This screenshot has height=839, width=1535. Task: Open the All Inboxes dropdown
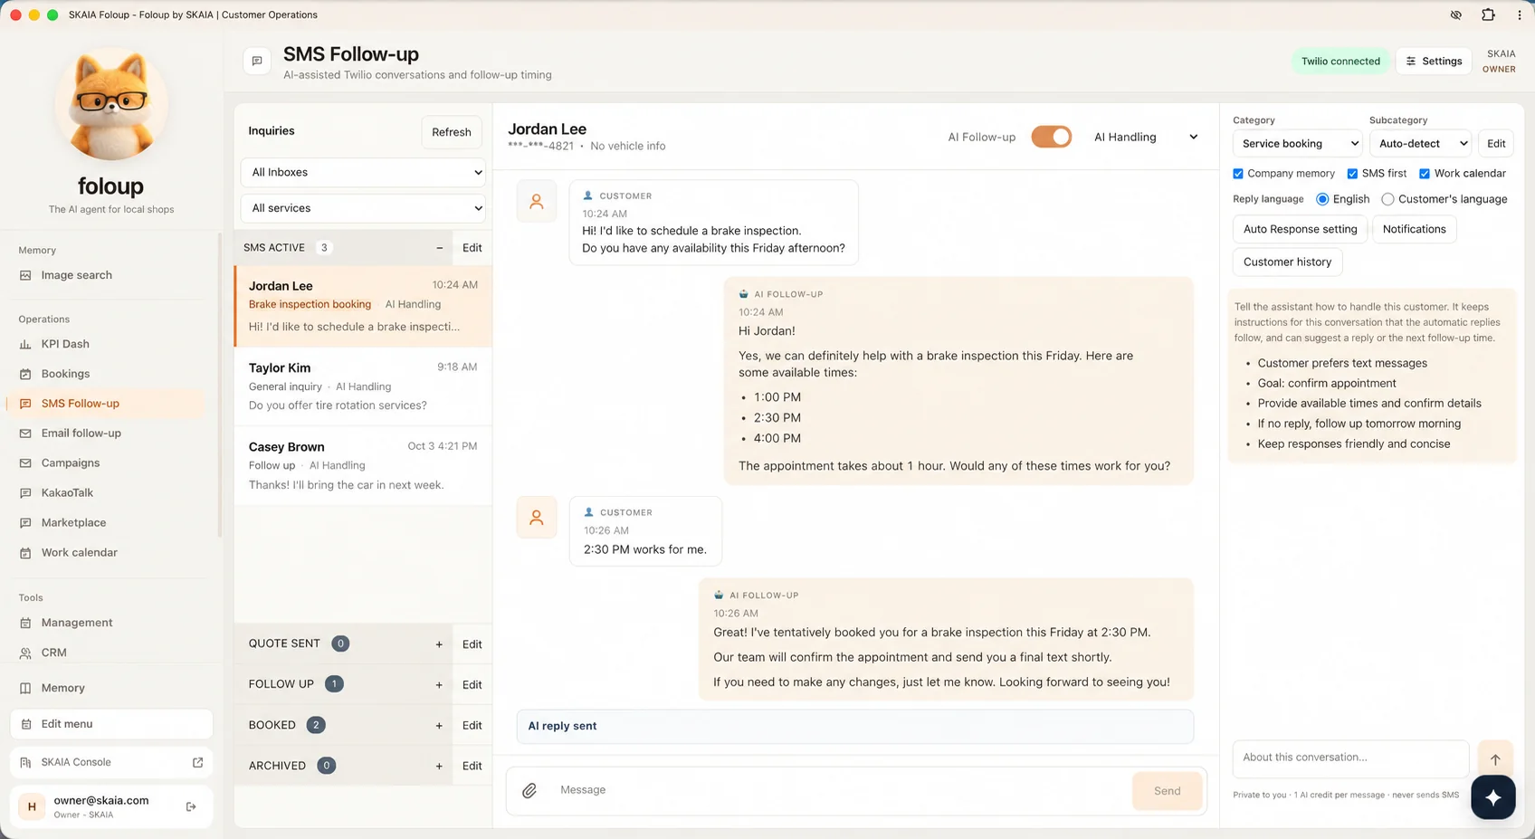(x=363, y=172)
